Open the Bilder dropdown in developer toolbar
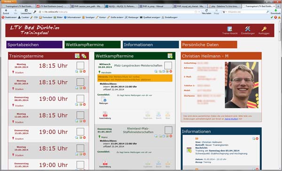Image resolution: width=282 pixels, height=171 pixels. (x=58, y=17)
